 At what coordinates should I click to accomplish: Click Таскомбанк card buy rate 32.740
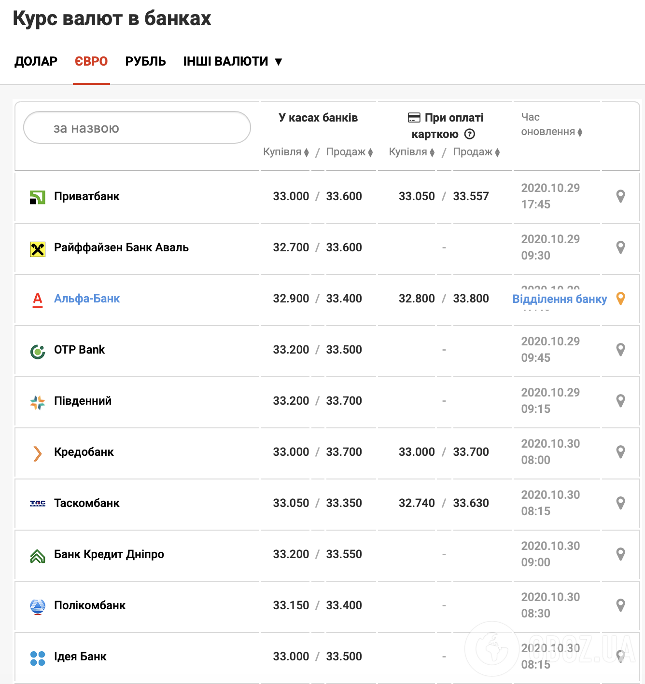tap(417, 503)
